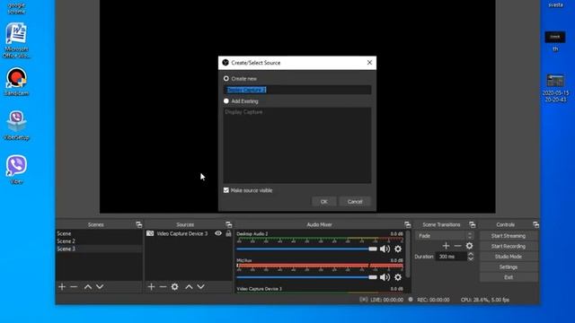Click Studio Mode button
The width and height of the screenshot is (575, 323).
509,257
